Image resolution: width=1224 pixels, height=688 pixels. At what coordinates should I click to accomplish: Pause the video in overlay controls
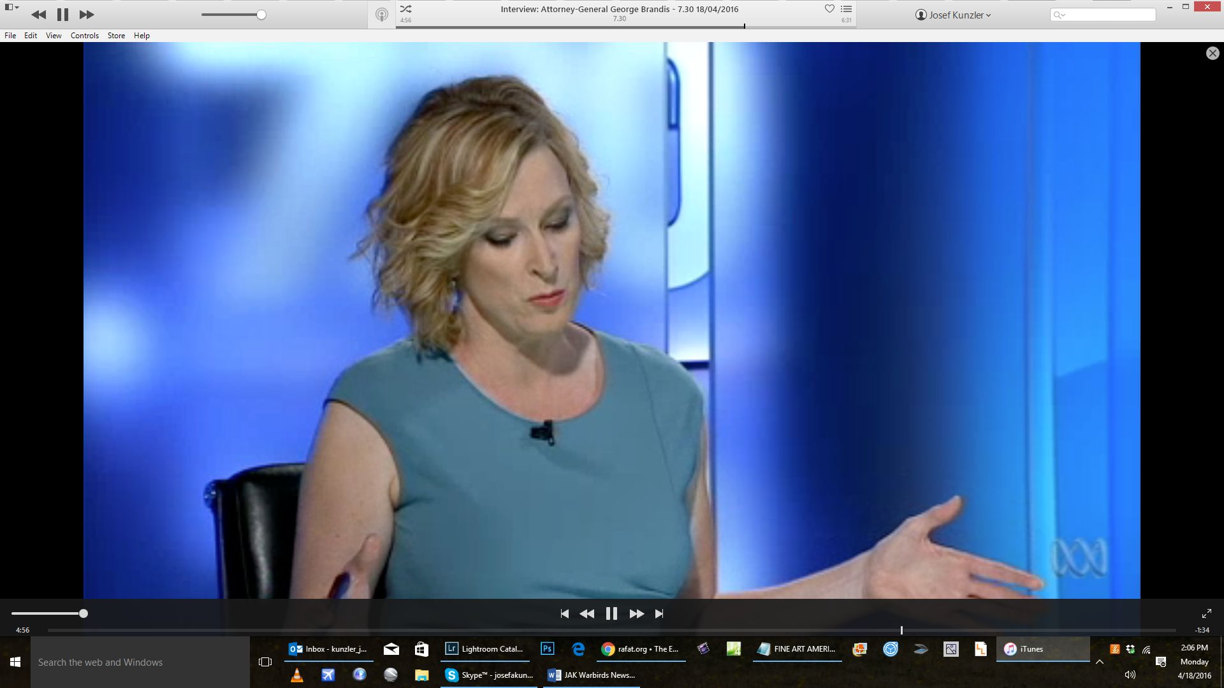click(611, 613)
